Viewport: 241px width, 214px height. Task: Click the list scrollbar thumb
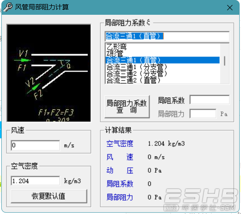pos(224,61)
